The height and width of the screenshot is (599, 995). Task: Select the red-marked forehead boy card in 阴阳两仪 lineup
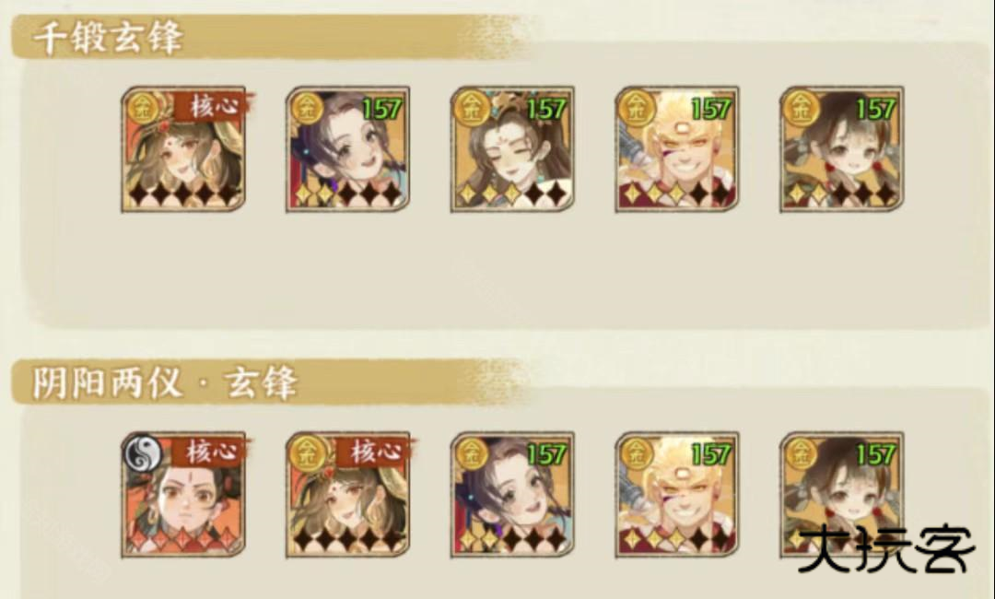pos(183,495)
